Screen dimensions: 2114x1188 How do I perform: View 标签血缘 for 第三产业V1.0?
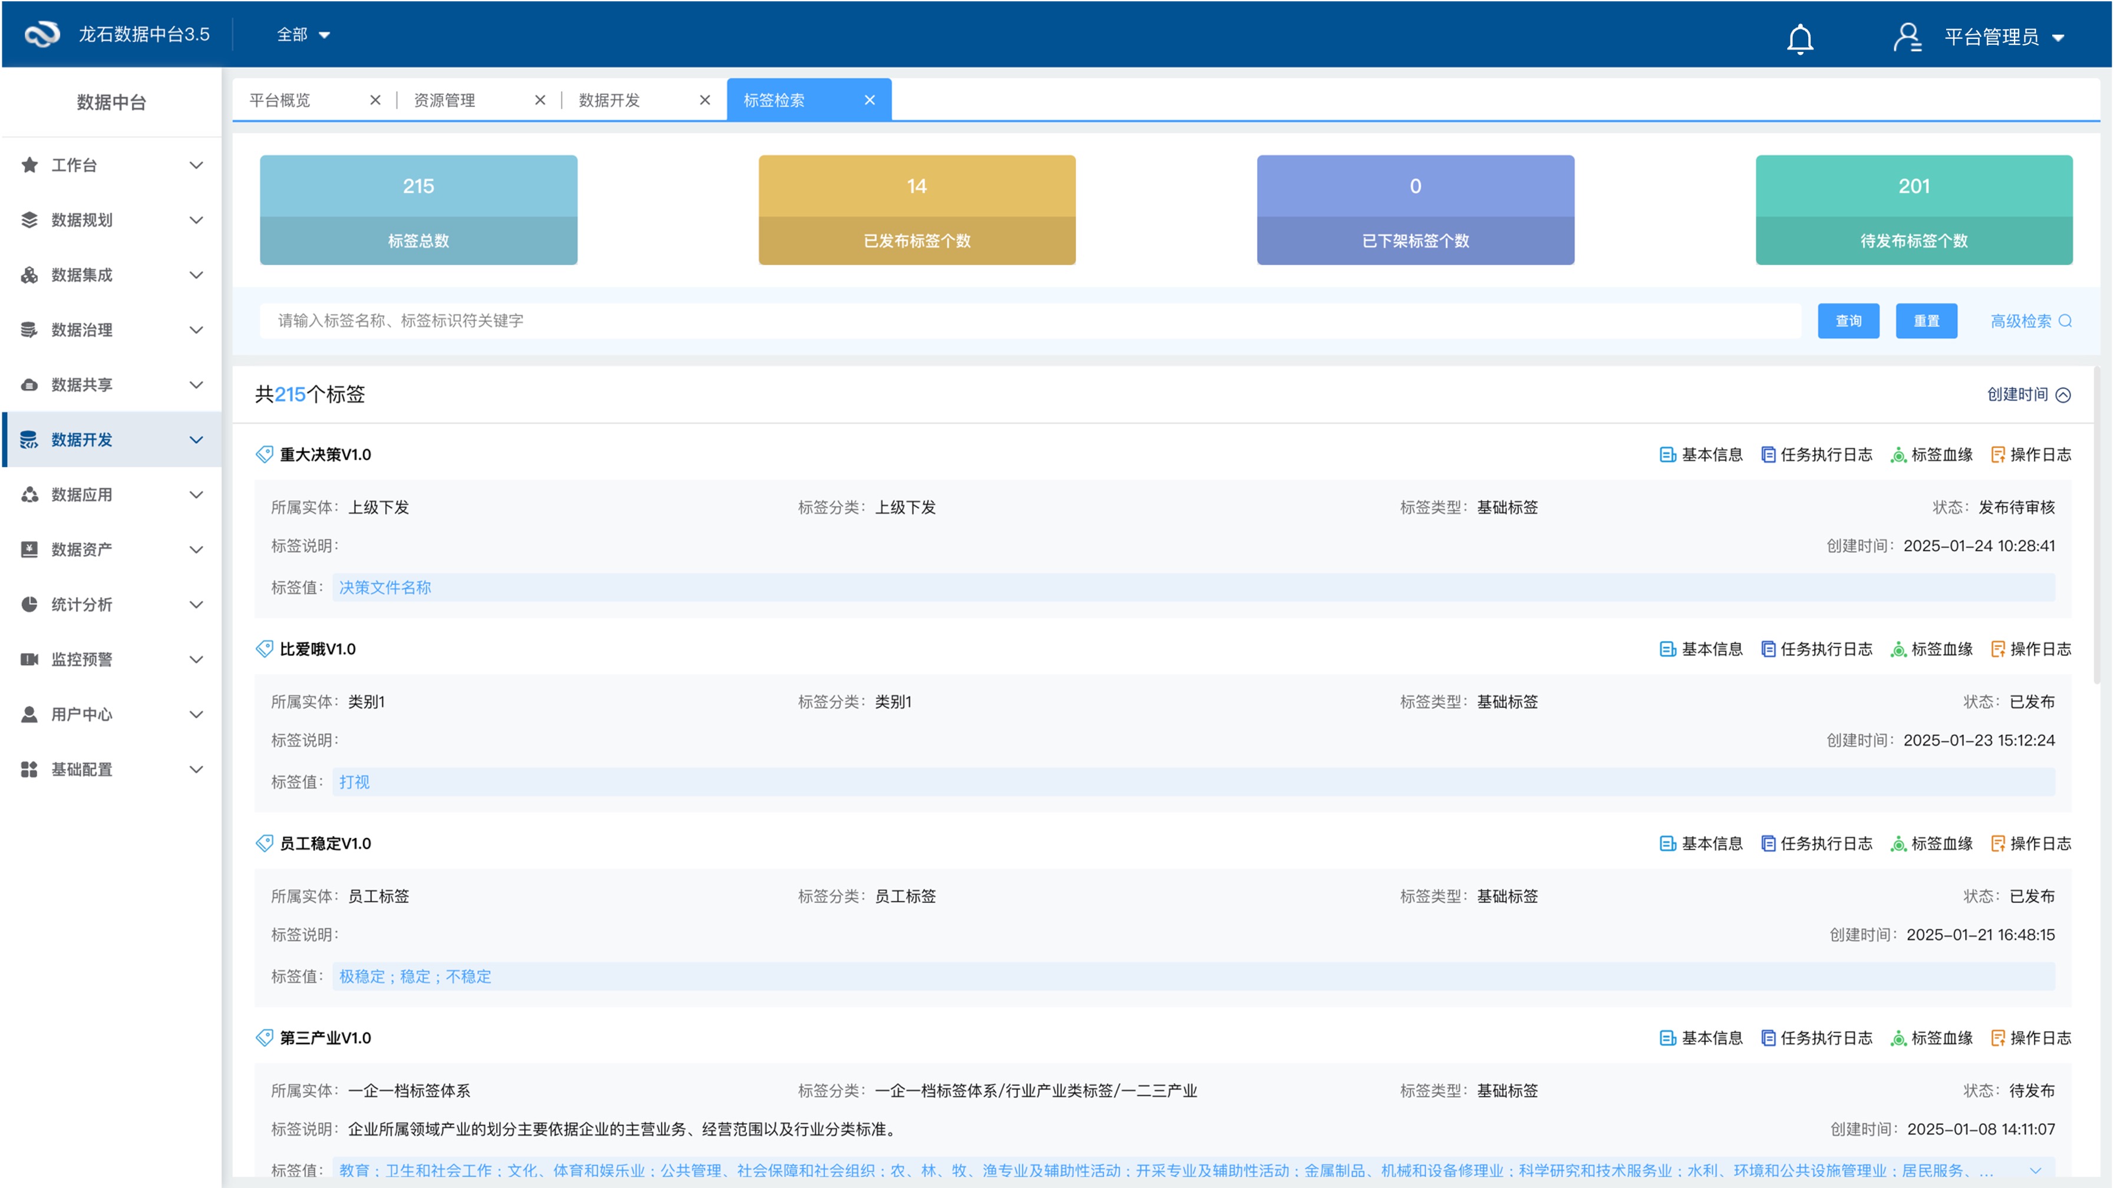tap(1931, 1038)
